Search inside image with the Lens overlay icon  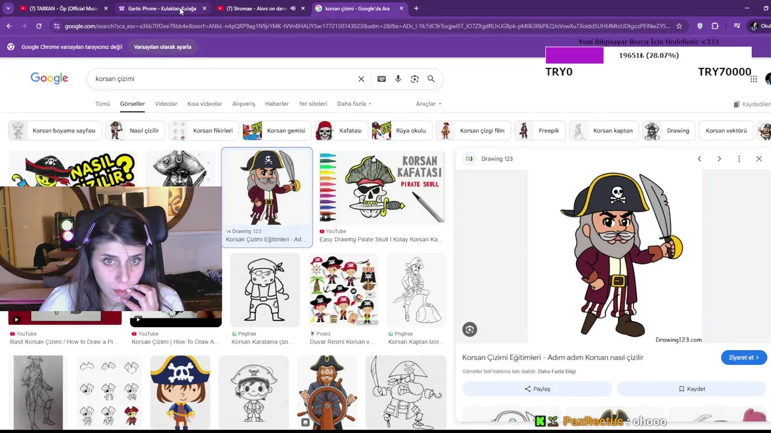[x=470, y=329]
